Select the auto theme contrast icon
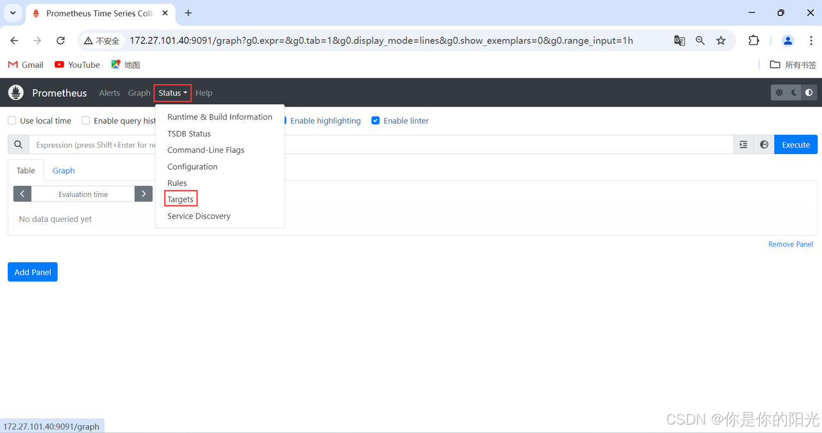Screen dimensions: 822x433 click(x=809, y=92)
